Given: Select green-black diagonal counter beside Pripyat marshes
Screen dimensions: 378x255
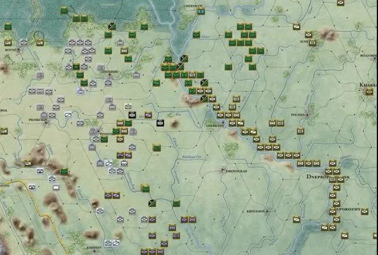Looking at the screenshot, I should point(112,26).
